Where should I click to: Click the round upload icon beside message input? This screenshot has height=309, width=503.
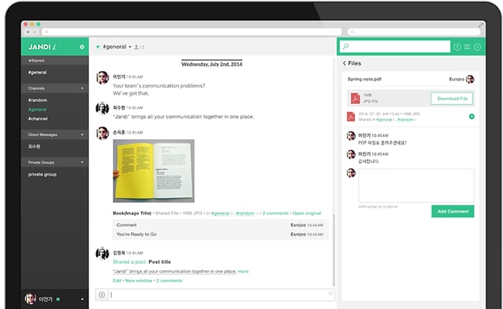[x=101, y=295]
